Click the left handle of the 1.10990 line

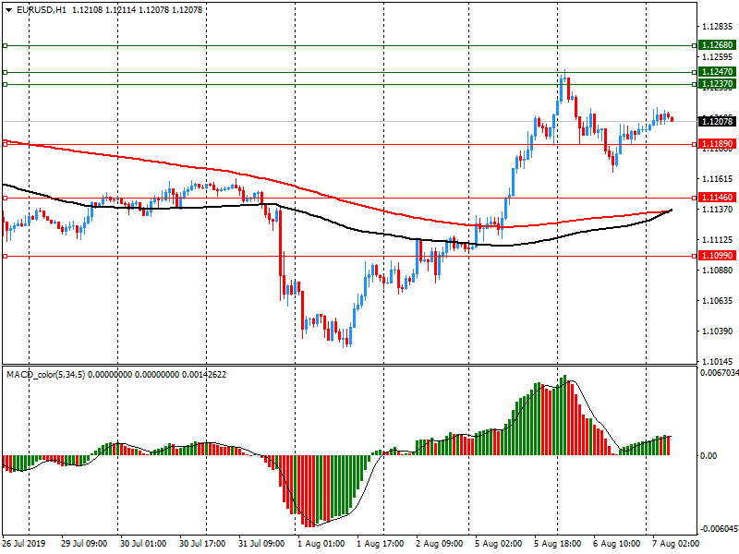click(6, 257)
